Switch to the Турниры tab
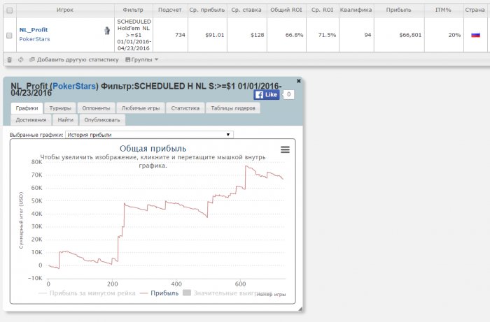The width and height of the screenshot is (490, 322). coord(60,108)
